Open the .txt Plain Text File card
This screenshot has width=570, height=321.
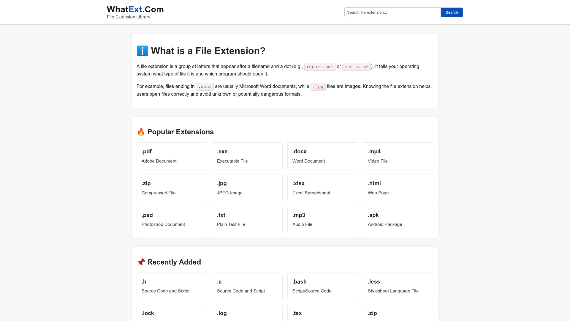coord(247,220)
